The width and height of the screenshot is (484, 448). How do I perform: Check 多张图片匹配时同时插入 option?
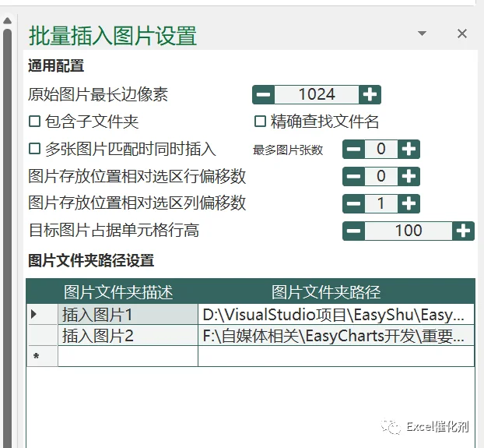34,149
